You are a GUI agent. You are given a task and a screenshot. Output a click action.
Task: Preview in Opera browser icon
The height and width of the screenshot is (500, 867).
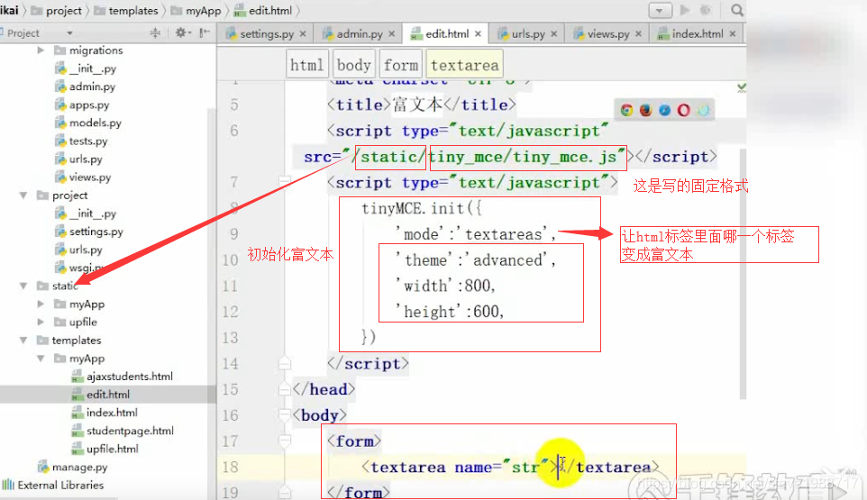683,110
